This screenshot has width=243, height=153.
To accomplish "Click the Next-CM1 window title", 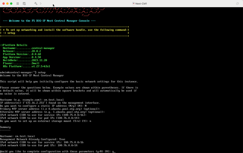I will click(x=141, y=4).
